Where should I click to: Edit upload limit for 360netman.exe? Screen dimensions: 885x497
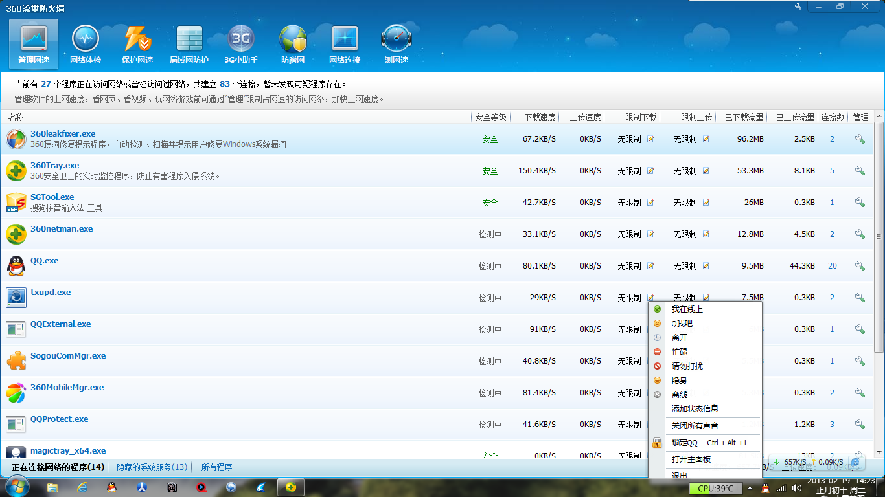(706, 234)
